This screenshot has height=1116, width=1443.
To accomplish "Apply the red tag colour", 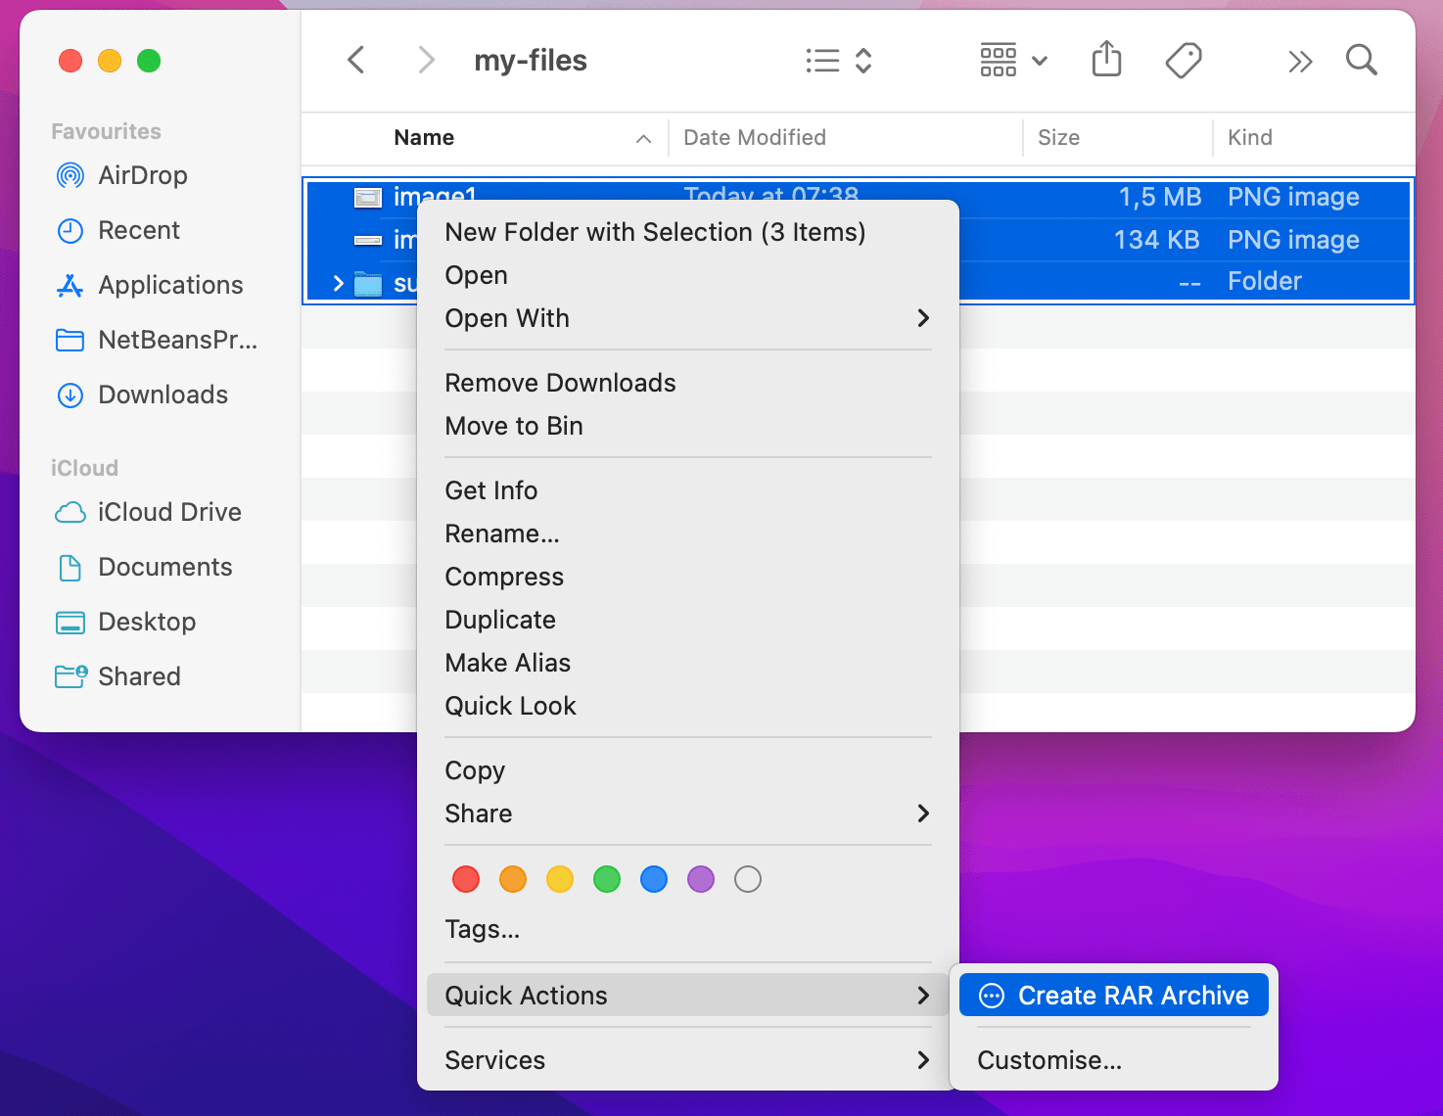I will [x=465, y=879].
